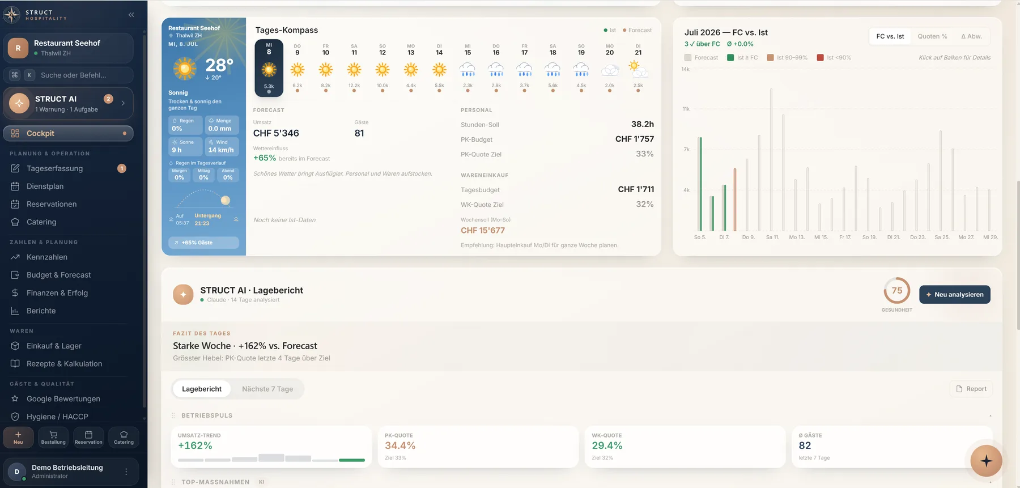Select Sunday 12 forecast day
1020x488 pixels.
tap(382, 67)
